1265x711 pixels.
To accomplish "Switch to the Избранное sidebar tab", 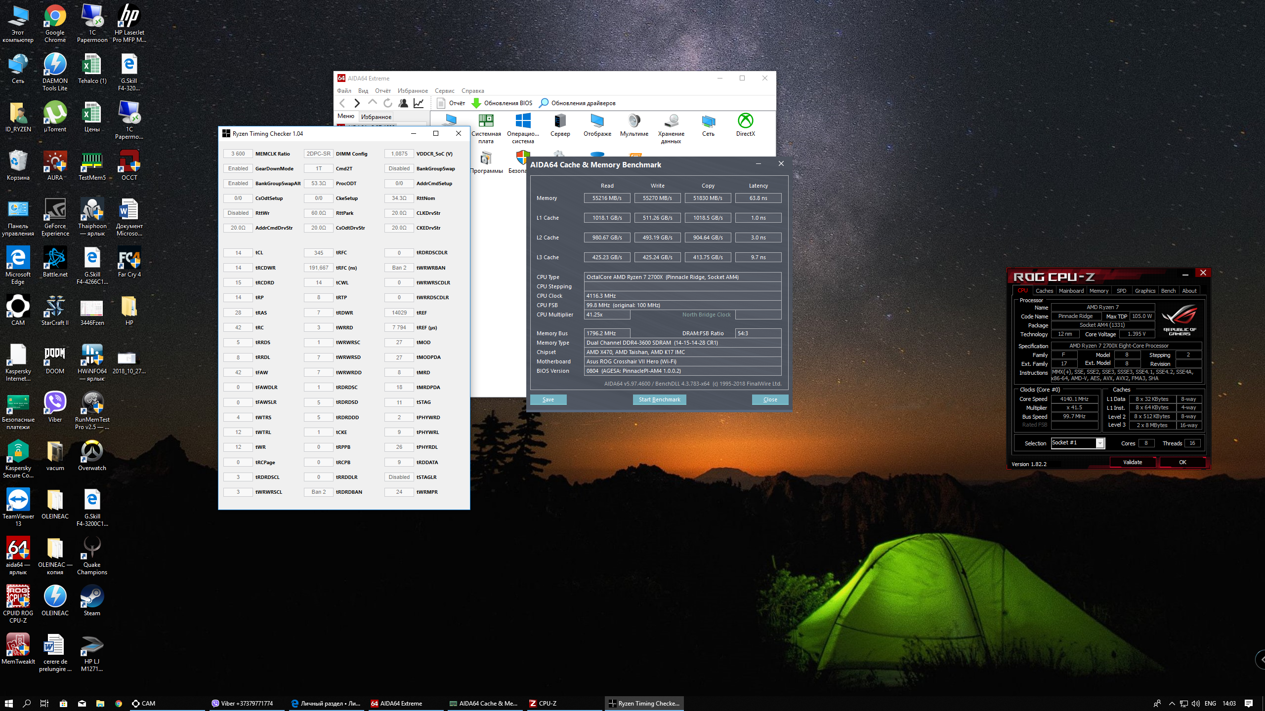I will (376, 117).
